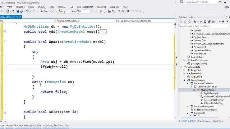Click the Save All icon
Viewport: 230px width, 129px height.
point(22,11)
